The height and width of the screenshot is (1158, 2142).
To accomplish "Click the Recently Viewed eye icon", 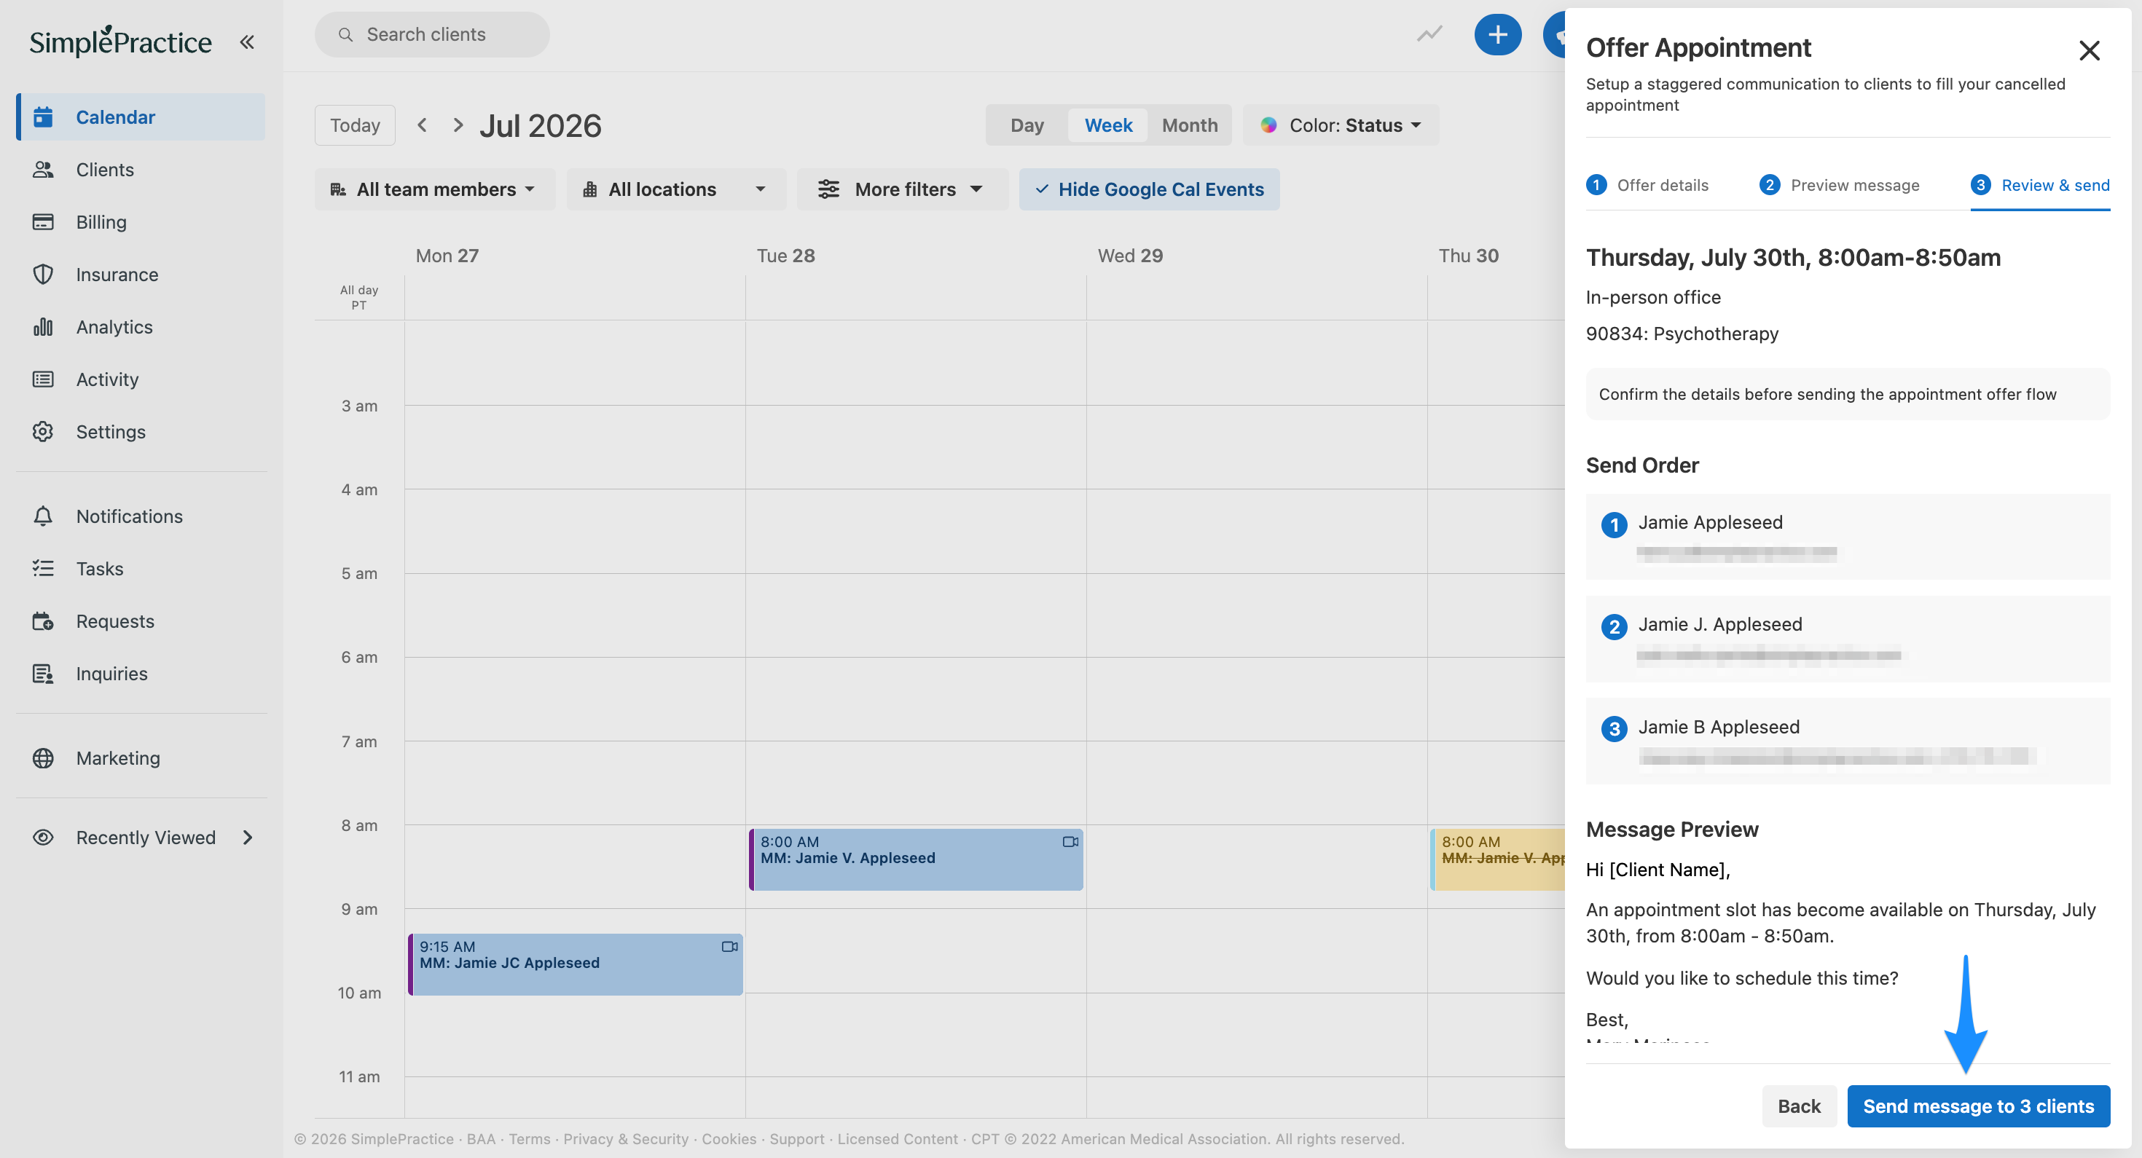I will (x=43, y=837).
